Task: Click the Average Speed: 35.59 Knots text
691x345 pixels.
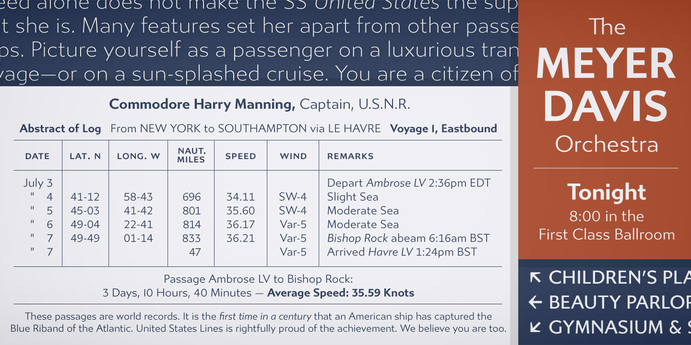Action: tap(341, 293)
